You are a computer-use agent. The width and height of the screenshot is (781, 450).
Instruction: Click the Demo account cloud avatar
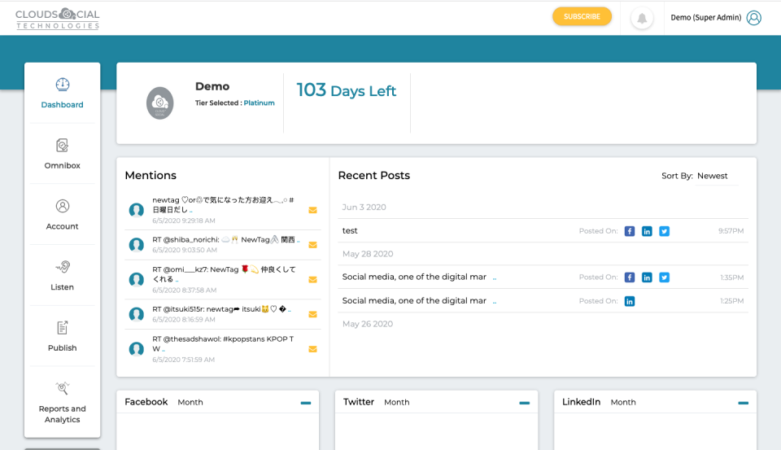[160, 103]
